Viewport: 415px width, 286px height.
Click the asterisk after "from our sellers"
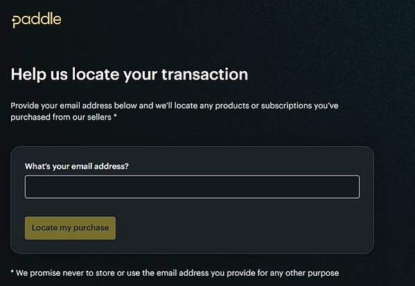coord(115,115)
